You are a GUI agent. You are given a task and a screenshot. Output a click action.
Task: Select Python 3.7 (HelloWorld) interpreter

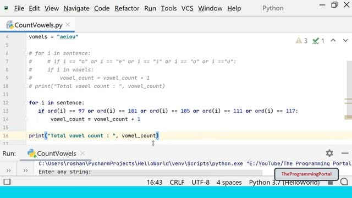[x=284, y=182]
